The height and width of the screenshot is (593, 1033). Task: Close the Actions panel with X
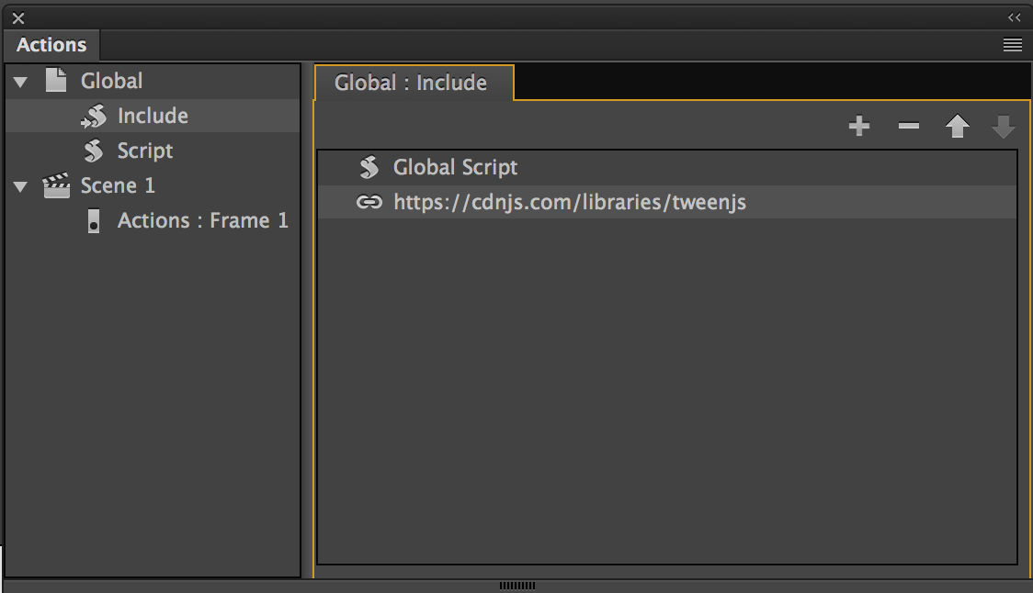18,18
